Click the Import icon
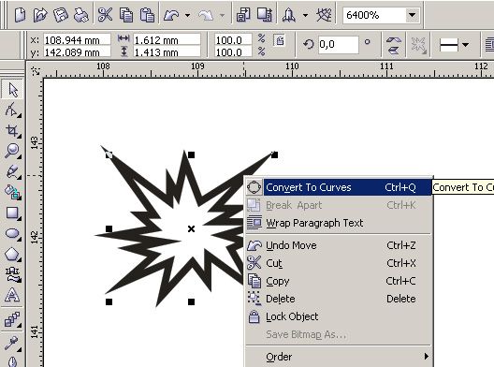The width and height of the screenshot is (494, 367). point(243,15)
